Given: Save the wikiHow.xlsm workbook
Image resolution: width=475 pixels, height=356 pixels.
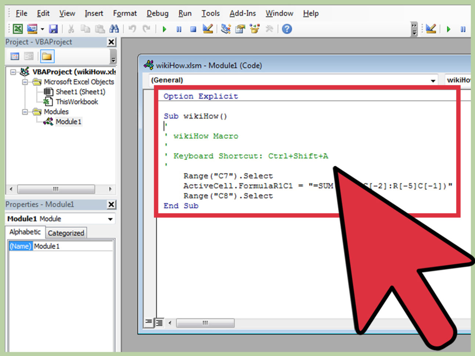Looking at the screenshot, I should (54, 29).
